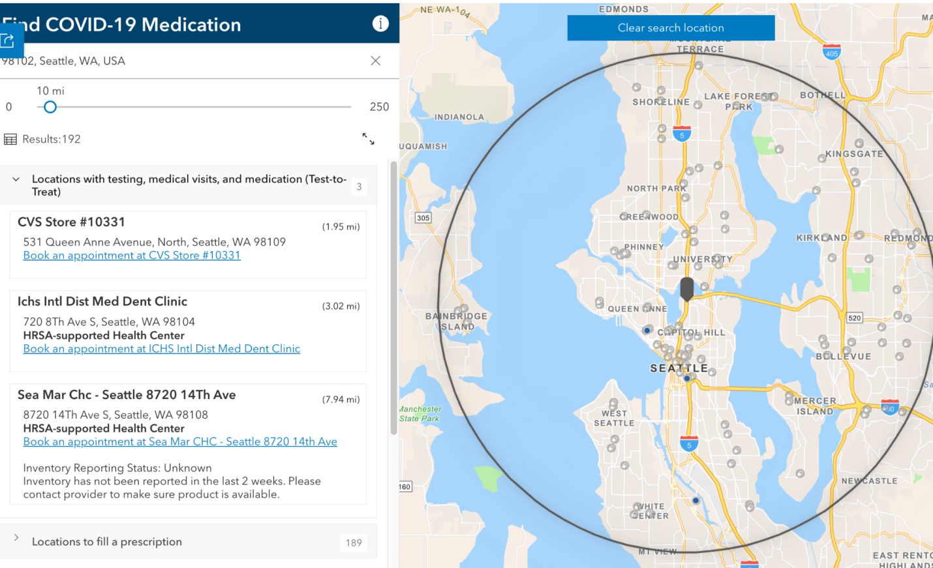Click the 98102 Seattle address input
This screenshot has height=568, width=933.
[183, 61]
